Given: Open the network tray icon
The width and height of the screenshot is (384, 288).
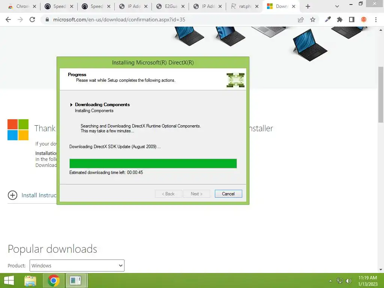Looking at the screenshot, I should 340,280.
